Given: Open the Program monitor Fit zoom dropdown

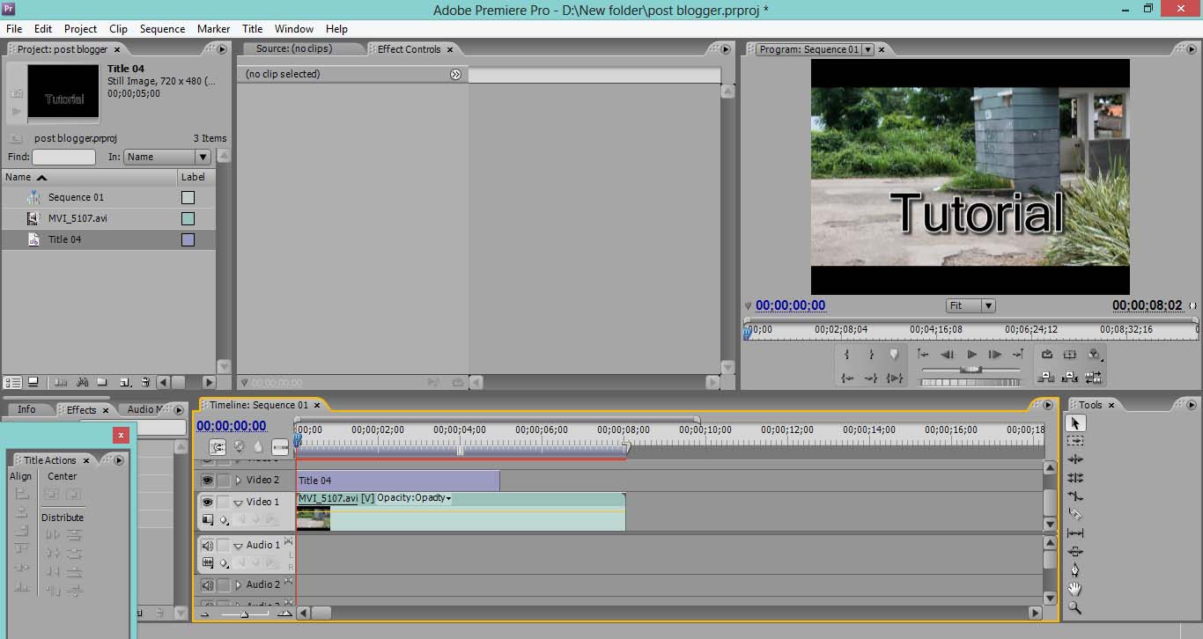Looking at the screenshot, I should tap(971, 305).
